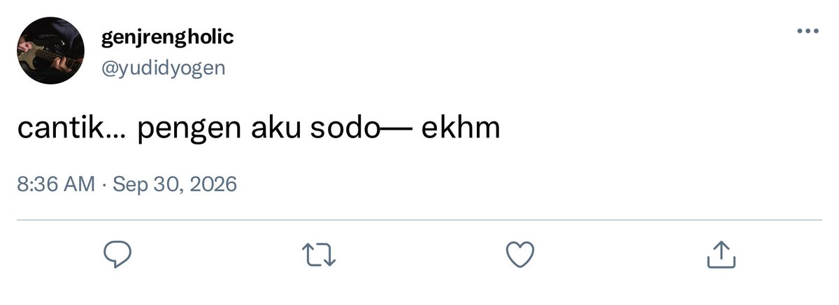Open the reply speech bubble icon

tap(118, 255)
